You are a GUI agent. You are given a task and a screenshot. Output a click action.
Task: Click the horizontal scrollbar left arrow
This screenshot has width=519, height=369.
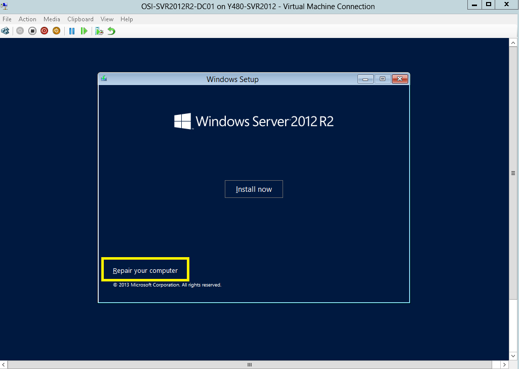pyautogui.click(x=4, y=365)
